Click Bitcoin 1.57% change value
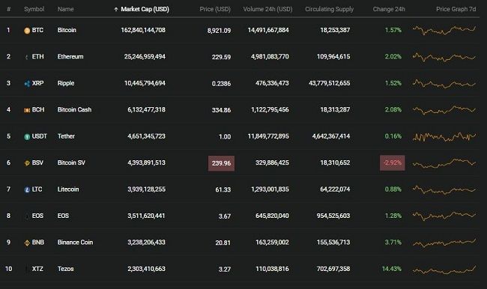487x289 pixels. 393,30
